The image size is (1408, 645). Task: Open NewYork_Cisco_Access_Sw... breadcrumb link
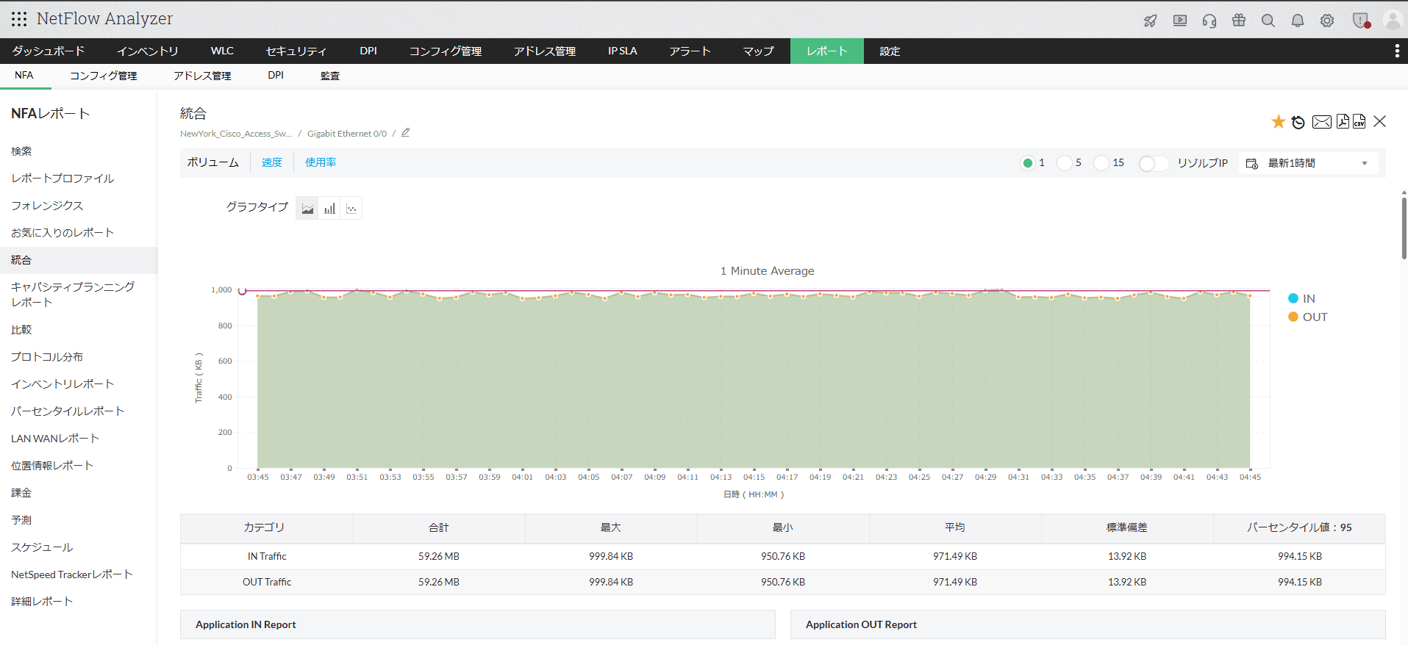pos(236,134)
